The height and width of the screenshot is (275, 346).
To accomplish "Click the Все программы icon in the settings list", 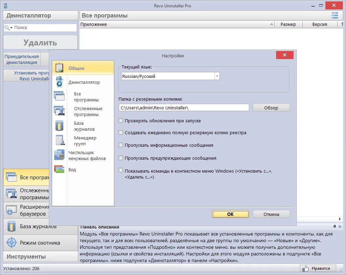I will pyautogui.click(x=59, y=96).
